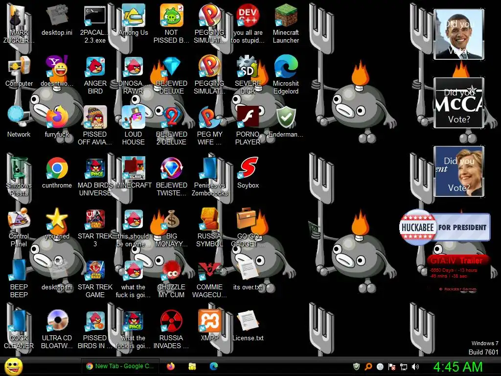Click the Hillary 'Did you Vote?' gadget

(459, 171)
